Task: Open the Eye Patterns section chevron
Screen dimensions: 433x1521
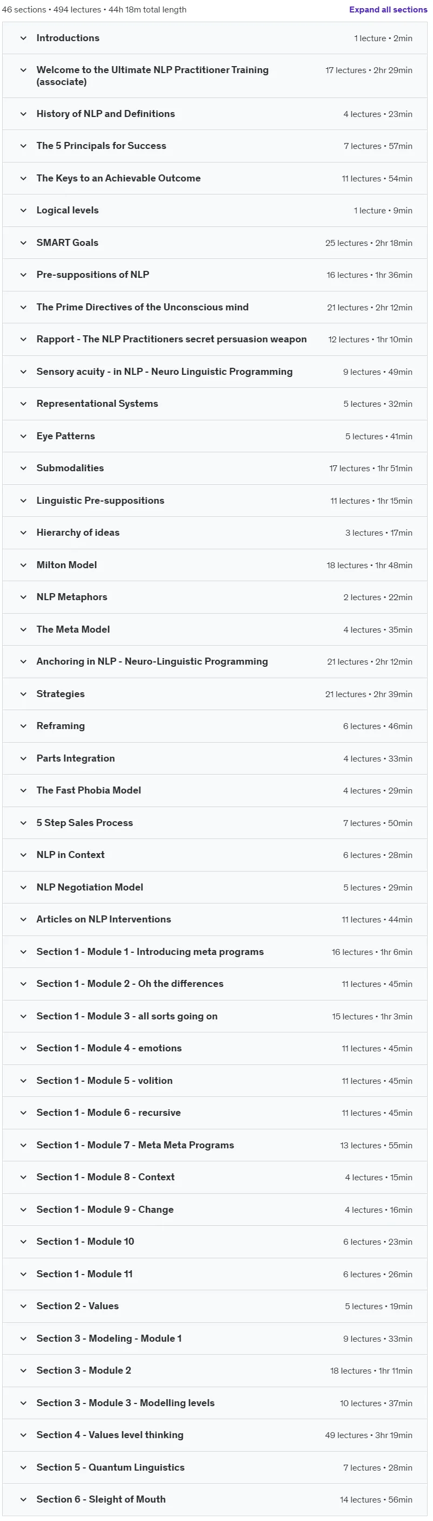Action: click(x=24, y=437)
